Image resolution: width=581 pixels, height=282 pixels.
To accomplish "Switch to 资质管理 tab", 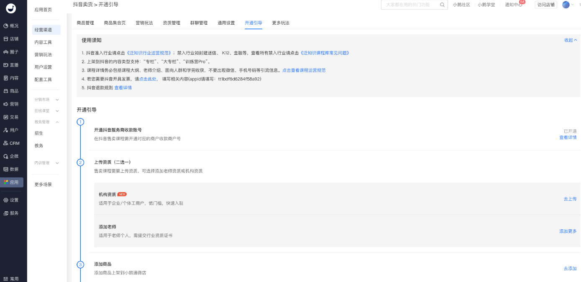I will 171,23.
